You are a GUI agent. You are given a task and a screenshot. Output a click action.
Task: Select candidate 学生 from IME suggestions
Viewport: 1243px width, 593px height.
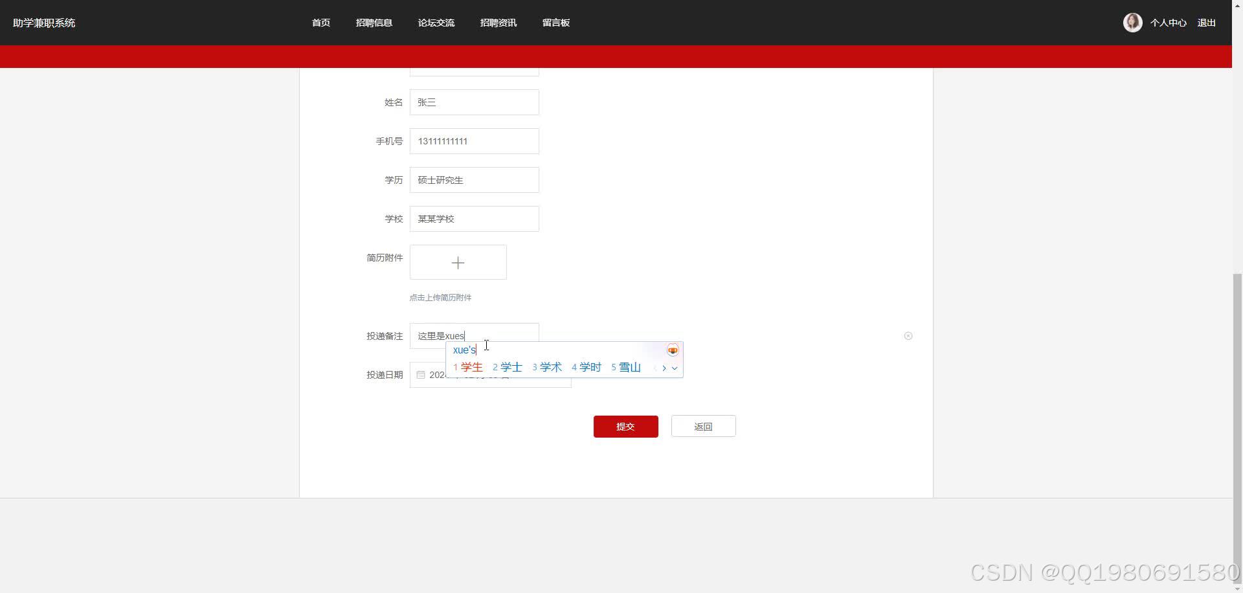[471, 366]
